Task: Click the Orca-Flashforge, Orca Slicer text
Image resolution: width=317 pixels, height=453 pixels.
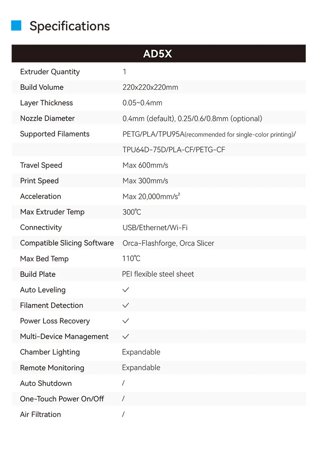Action: 168,243
